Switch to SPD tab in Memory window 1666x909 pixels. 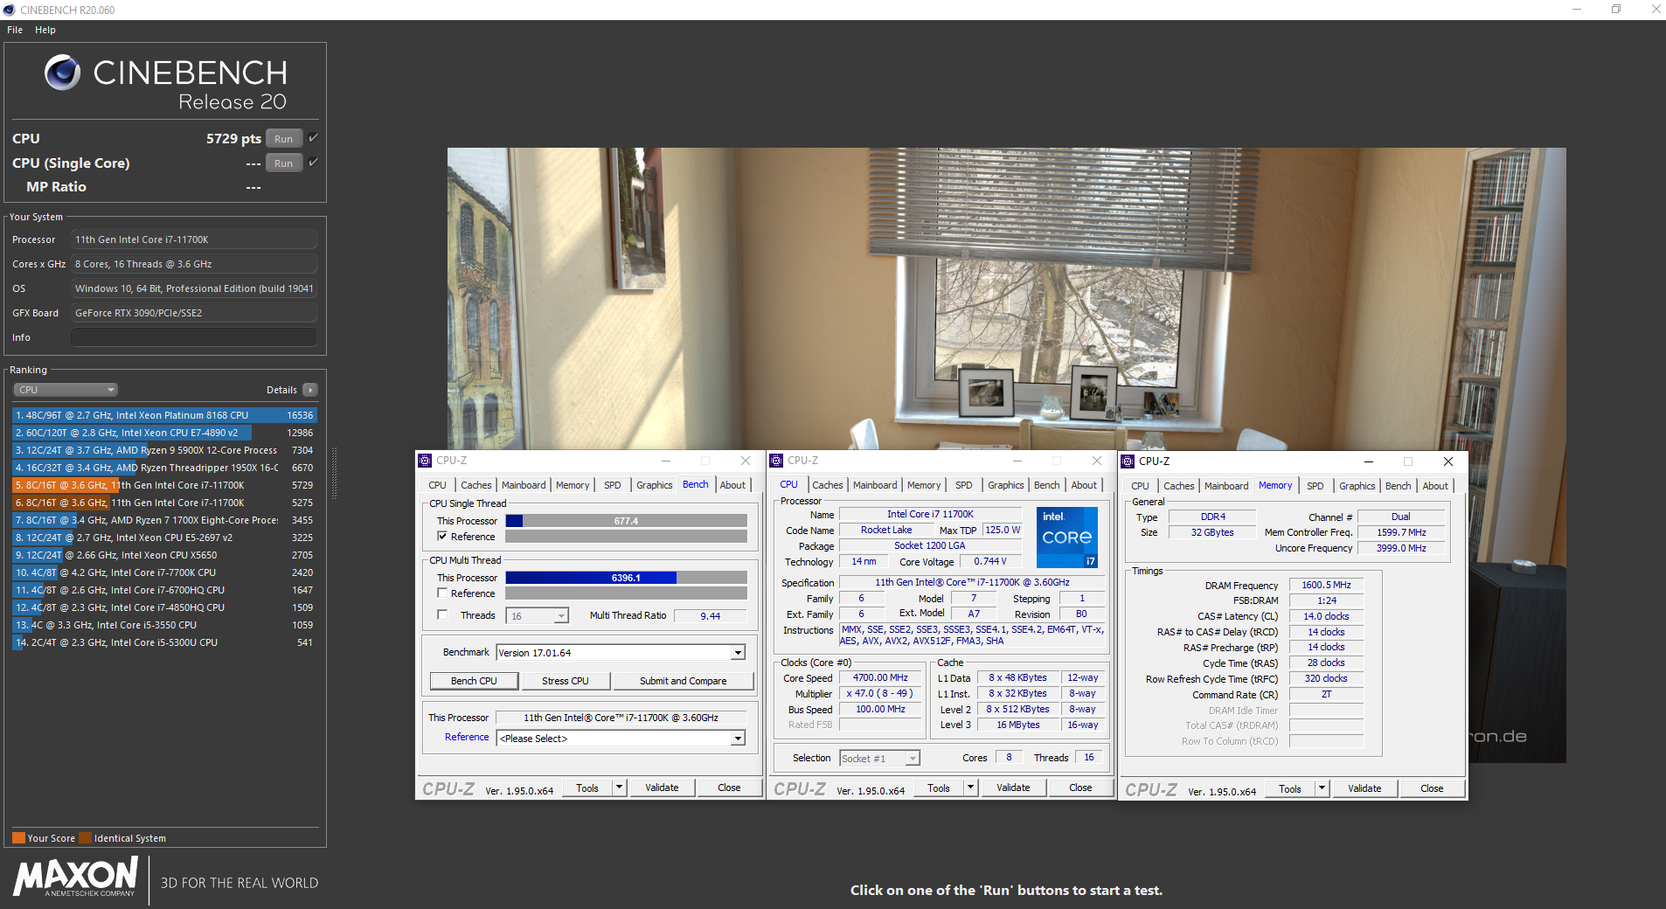[1315, 486]
